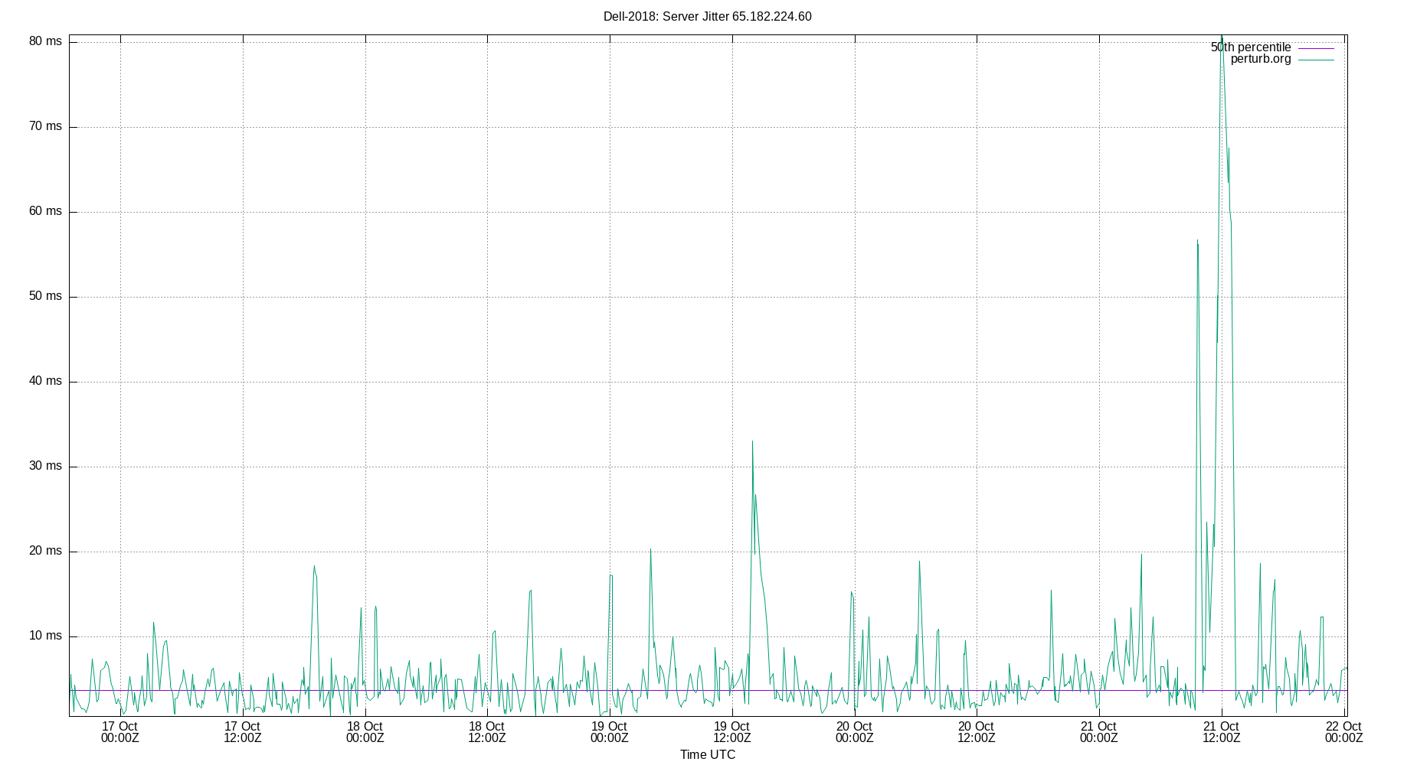Screen dimensions: 1417x765
Task: Click the '19 Oct 00:00Z' x-axis label
Action: [610, 732]
